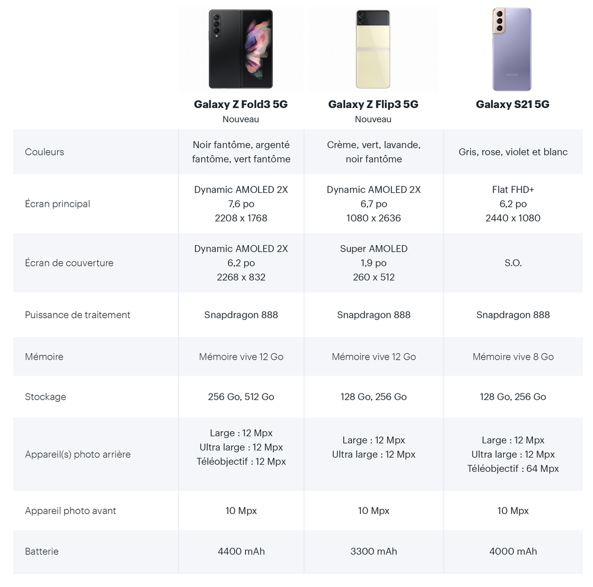The width and height of the screenshot is (593, 587).
Task: Click the Galaxy Z Flip3 5G phone image
Action: pos(373,49)
